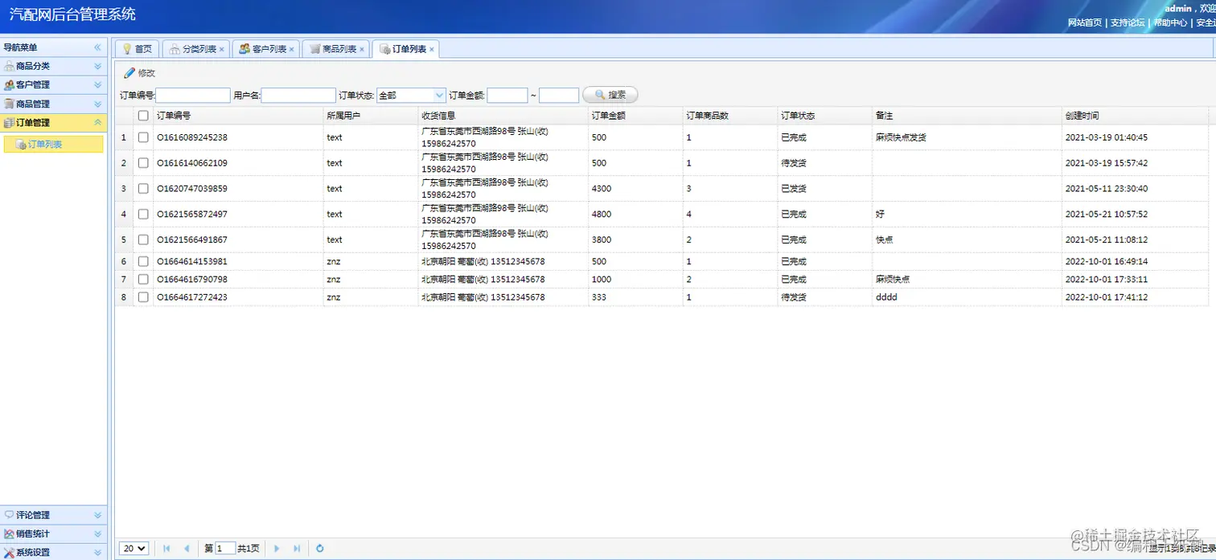1216x560 pixels.
Task: Switch to the 客户列表 tab
Action: point(266,49)
